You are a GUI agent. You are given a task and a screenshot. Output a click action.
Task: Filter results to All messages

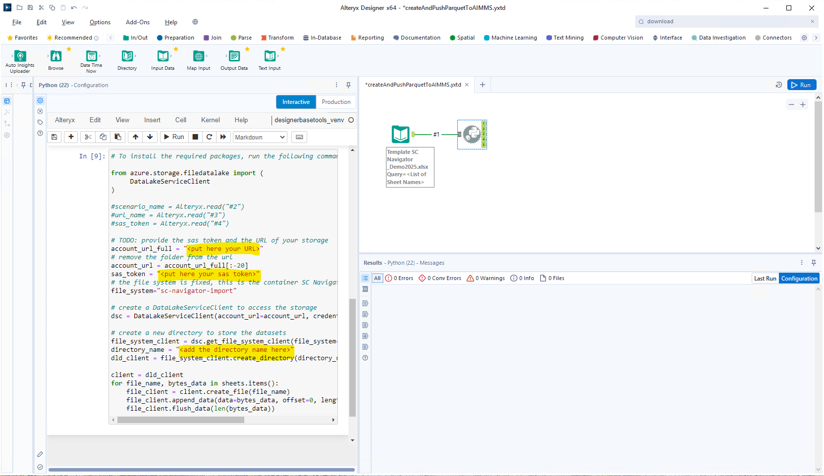[x=378, y=278]
